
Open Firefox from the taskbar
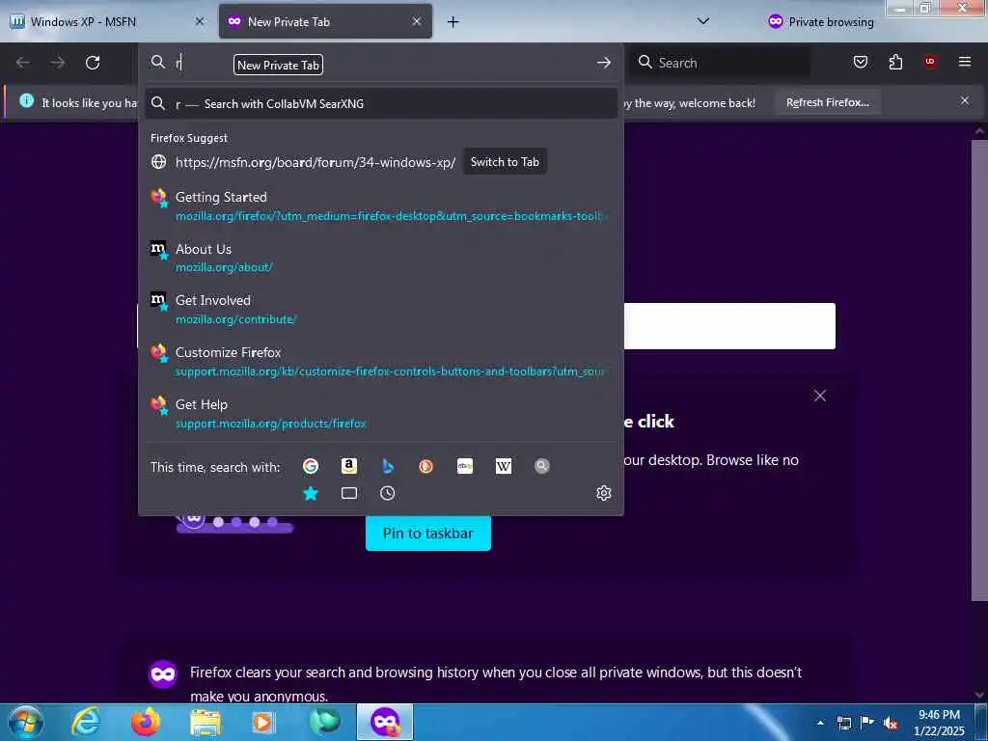pos(146,722)
